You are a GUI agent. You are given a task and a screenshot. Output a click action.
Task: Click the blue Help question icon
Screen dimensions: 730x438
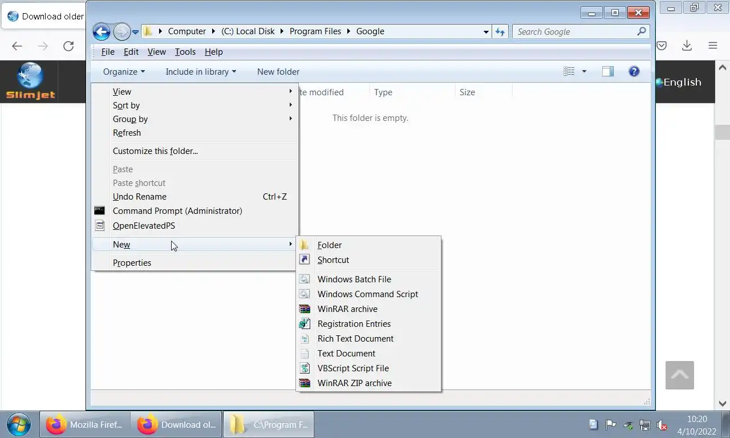click(x=634, y=71)
